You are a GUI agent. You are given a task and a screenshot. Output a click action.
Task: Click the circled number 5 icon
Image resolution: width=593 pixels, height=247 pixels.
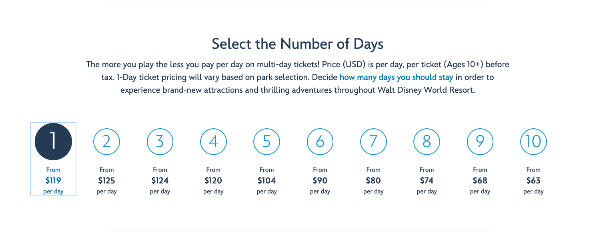click(266, 141)
